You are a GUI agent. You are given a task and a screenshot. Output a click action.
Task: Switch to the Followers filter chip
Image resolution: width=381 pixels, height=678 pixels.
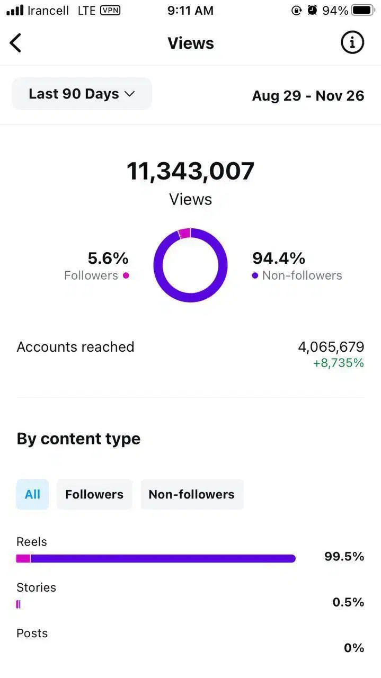click(94, 494)
